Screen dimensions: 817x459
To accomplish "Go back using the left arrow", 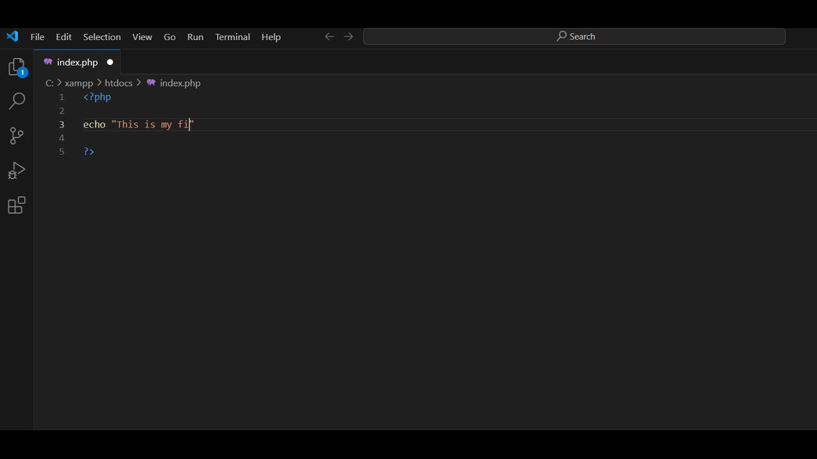I will [x=329, y=37].
